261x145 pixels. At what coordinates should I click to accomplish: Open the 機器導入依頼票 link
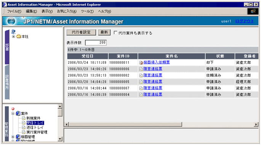(157, 62)
